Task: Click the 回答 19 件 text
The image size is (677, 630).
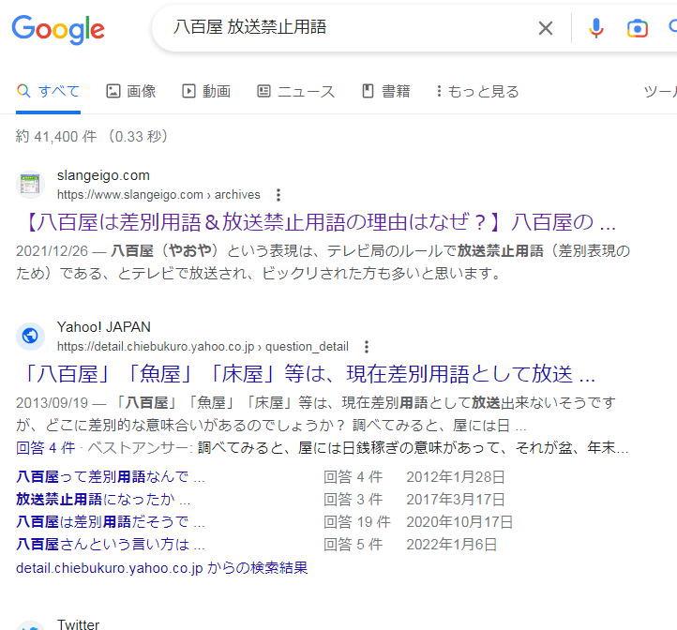Action: pyautogui.click(x=357, y=522)
